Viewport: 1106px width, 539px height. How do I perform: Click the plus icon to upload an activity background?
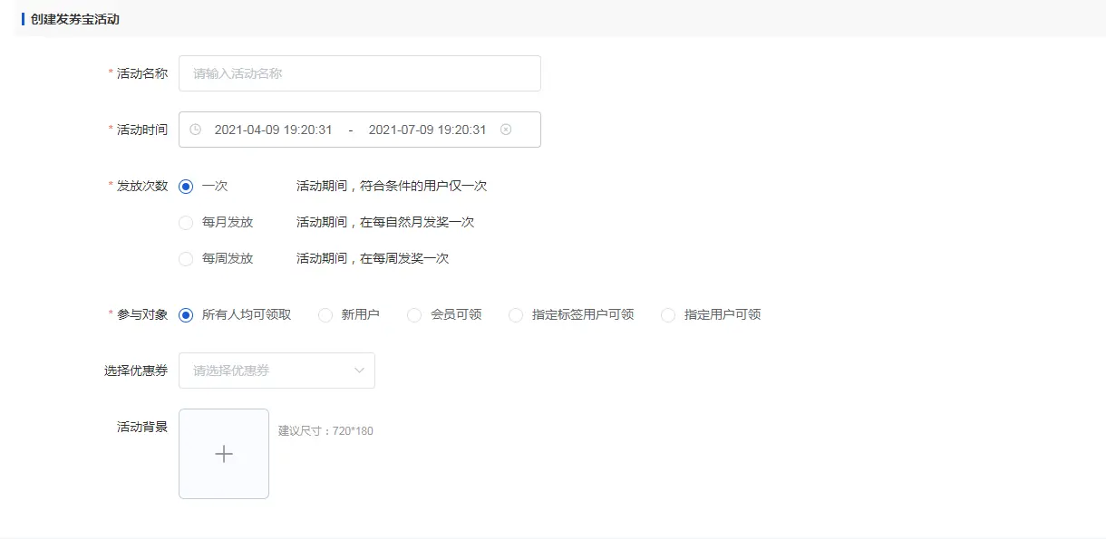(x=224, y=454)
